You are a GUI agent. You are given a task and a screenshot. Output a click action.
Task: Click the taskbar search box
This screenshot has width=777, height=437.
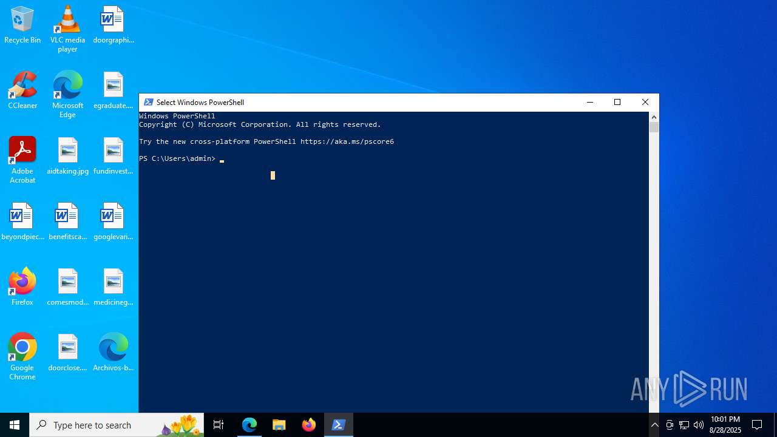click(117, 425)
